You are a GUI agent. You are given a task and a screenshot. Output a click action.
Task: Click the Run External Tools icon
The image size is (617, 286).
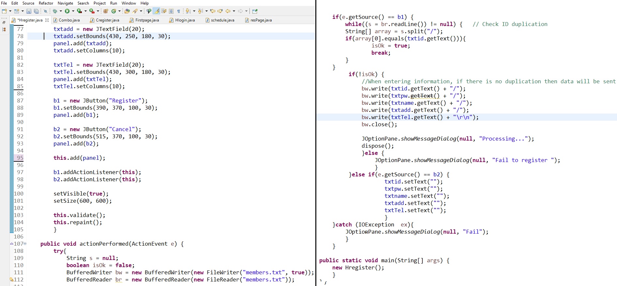pyautogui.click(x=92, y=11)
